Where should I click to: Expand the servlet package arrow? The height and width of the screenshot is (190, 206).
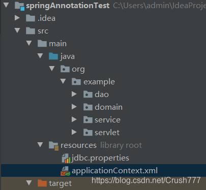[74, 132]
